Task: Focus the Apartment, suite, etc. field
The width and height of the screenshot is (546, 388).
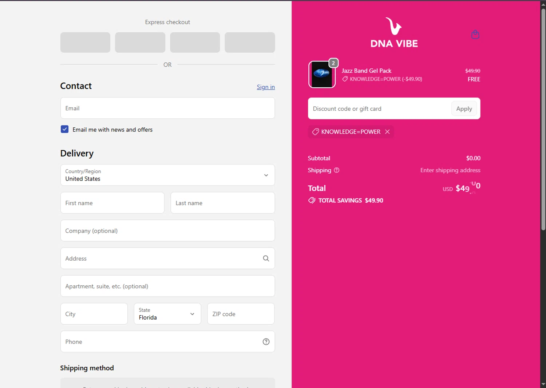Action: (167, 286)
